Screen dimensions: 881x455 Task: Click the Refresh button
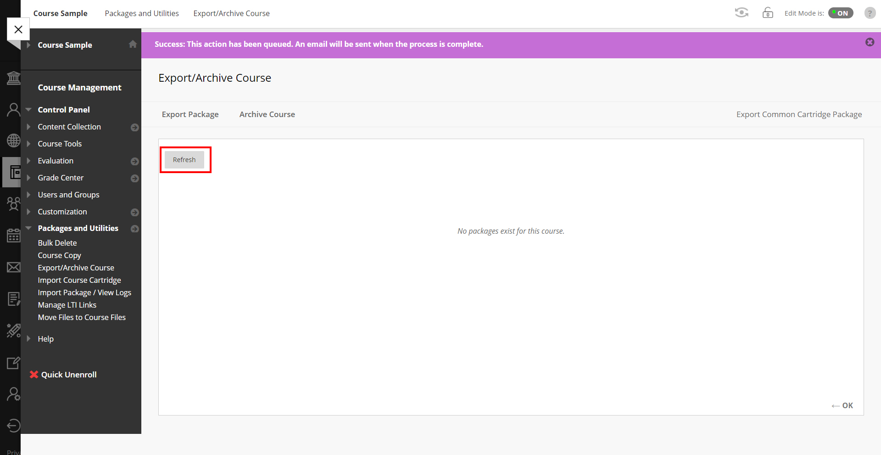(184, 160)
